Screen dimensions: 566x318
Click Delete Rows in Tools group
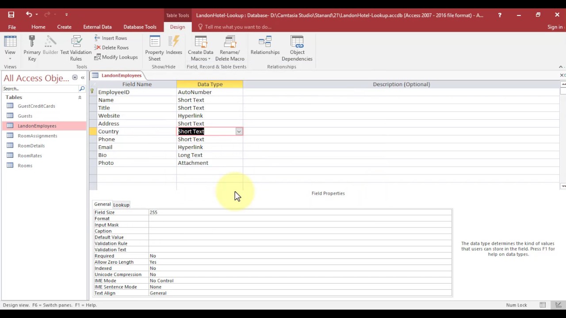tap(111, 48)
